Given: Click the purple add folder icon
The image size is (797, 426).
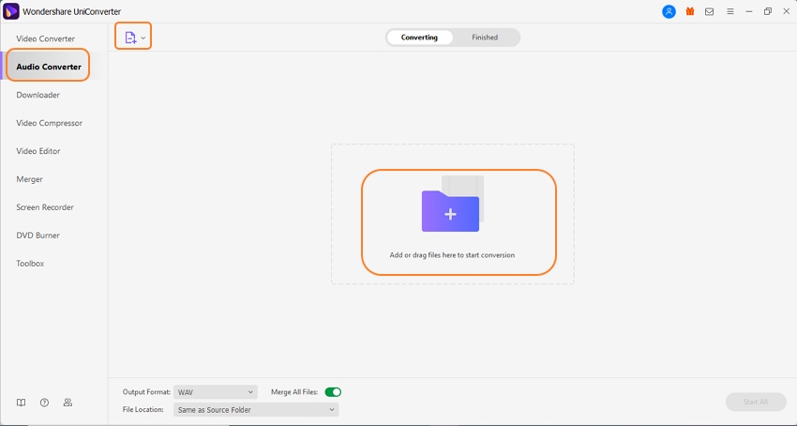Looking at the screenshot, I should tap(450, 210).
